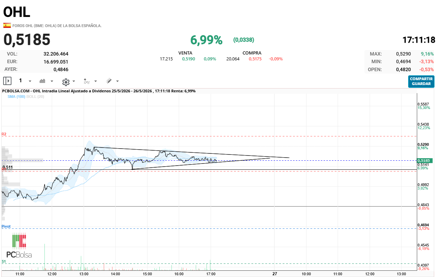The image size is (438, 277).
Task: Click the 0,4992 price axis label
Action: [423, 185]
